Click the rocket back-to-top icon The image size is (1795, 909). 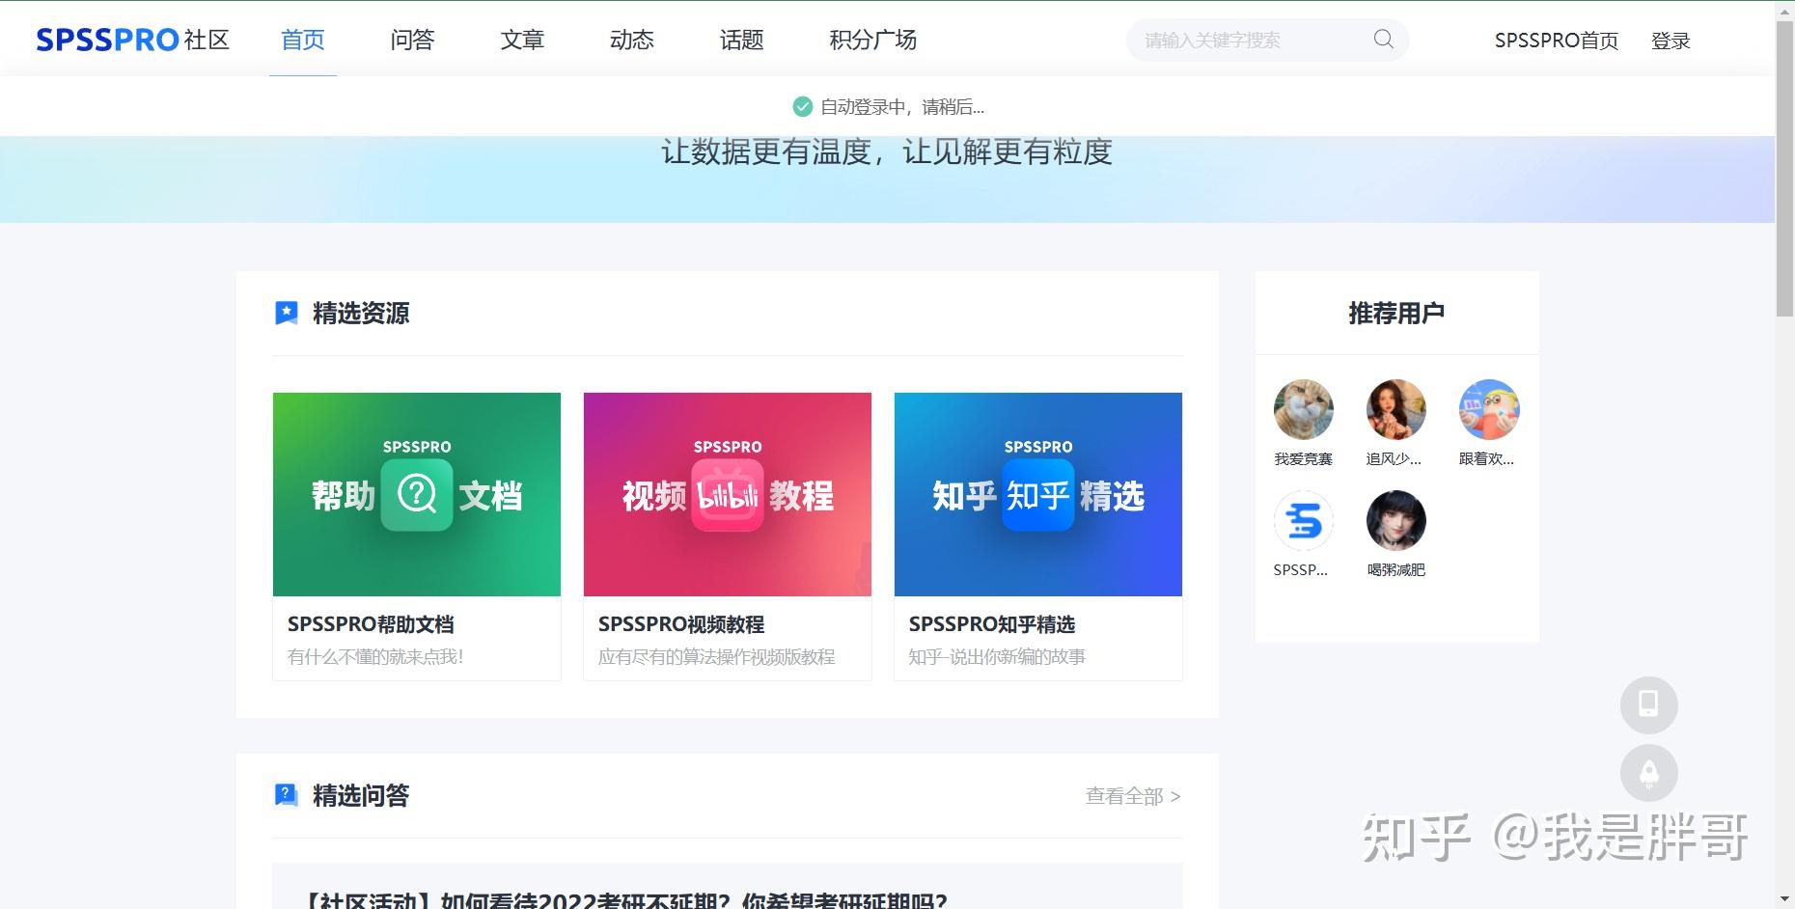1648,773
